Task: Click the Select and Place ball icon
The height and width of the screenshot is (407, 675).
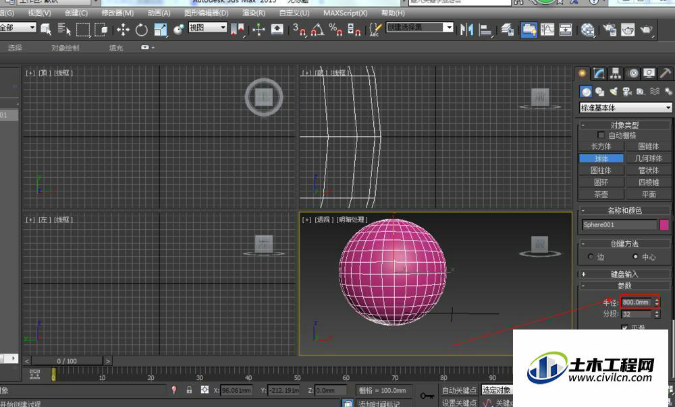Action: (178, 30)
